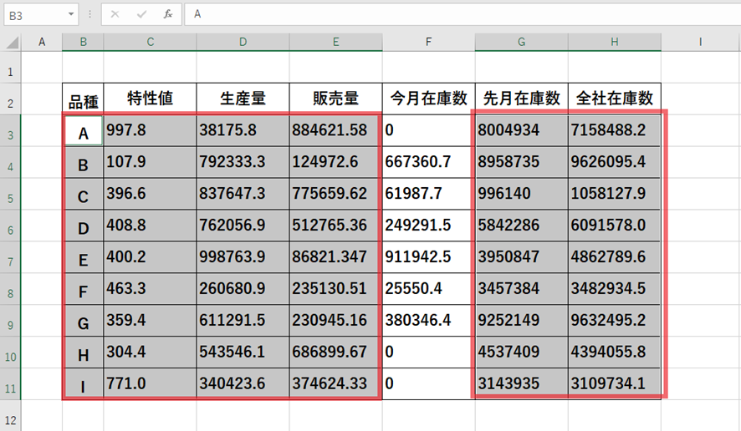Click the 先月在庫数 header cell
Image resolution: width=741 pixels, height=431 pixels.
point(521,99)
